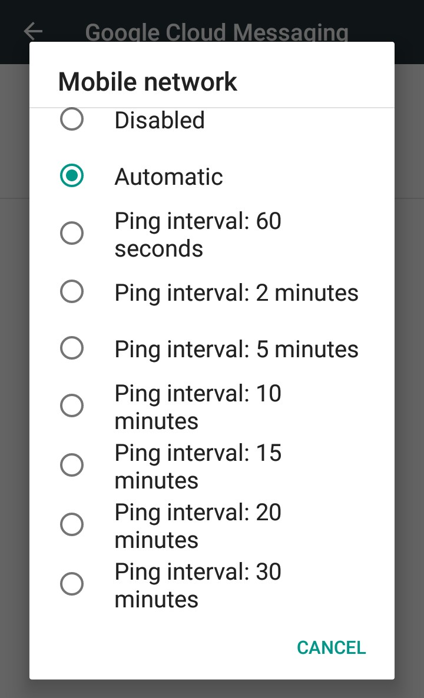Tap the back arrow icon
This screenshot has width=424, height=698.
click(32, 32)
